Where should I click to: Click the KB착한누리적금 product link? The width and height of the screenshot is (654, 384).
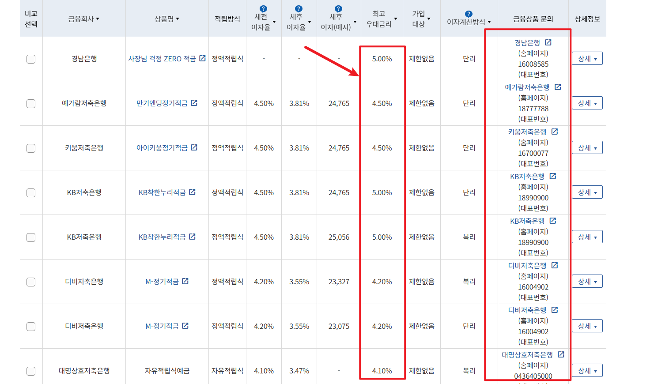click(x=163, y=192)
